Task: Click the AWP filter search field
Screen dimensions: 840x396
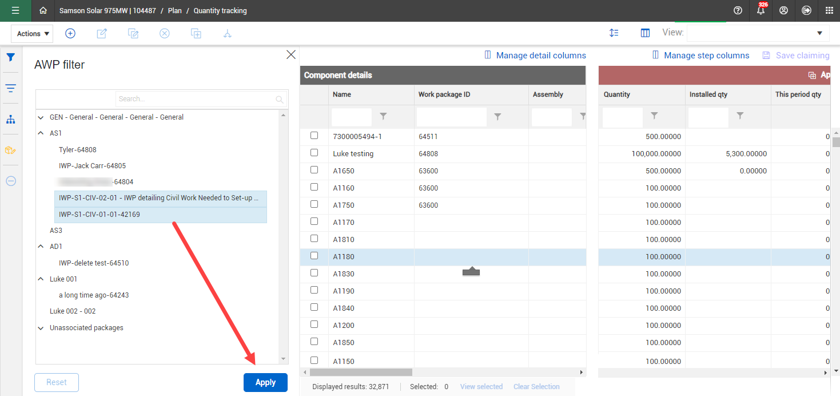Action: click(x=196, y=99)
